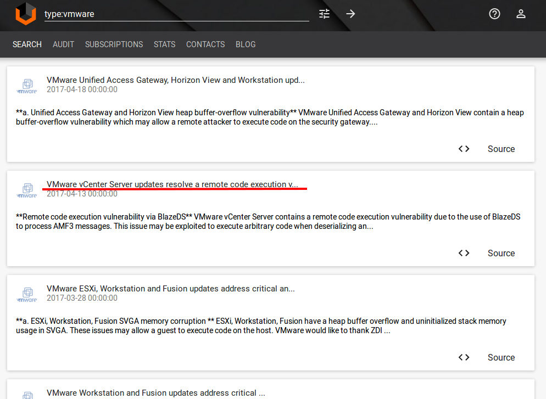Image resolution: width=546 pixels, height=399 pixels.
Task: Click VMware icon on ESXi, Workstation card
Action: (27, 295)
